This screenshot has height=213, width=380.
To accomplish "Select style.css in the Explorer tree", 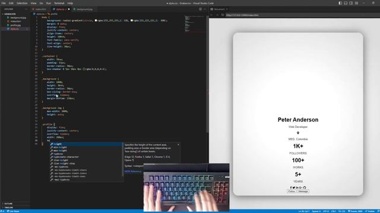I will (14, 29).
